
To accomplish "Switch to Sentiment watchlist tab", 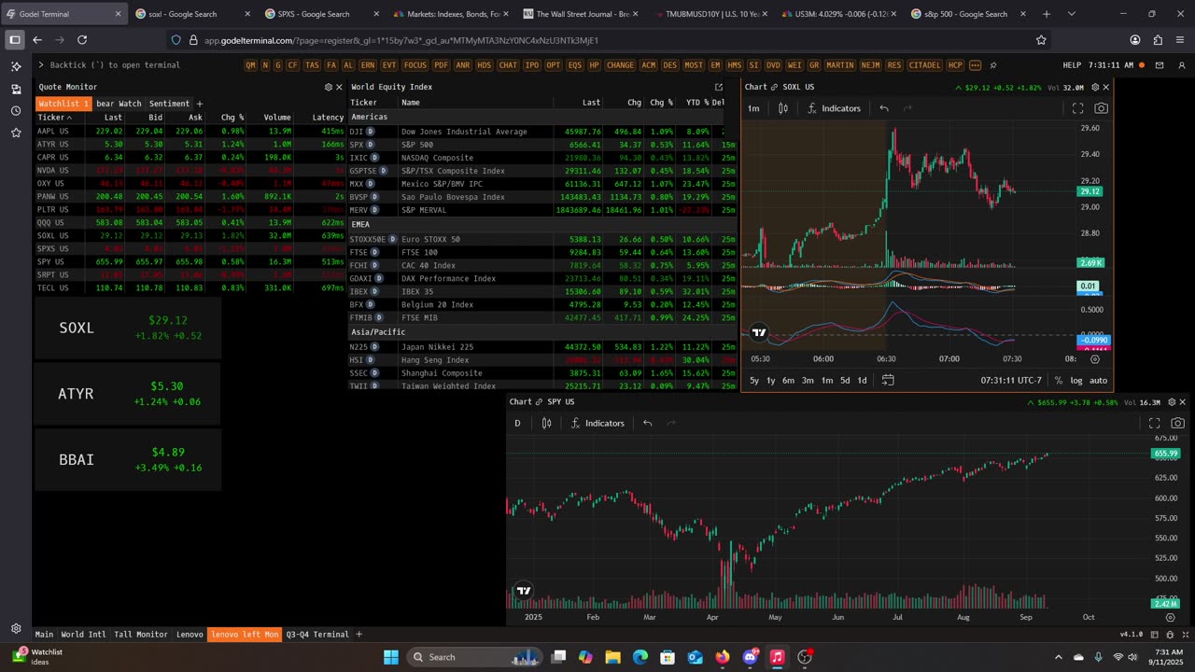I will point(169,104).
